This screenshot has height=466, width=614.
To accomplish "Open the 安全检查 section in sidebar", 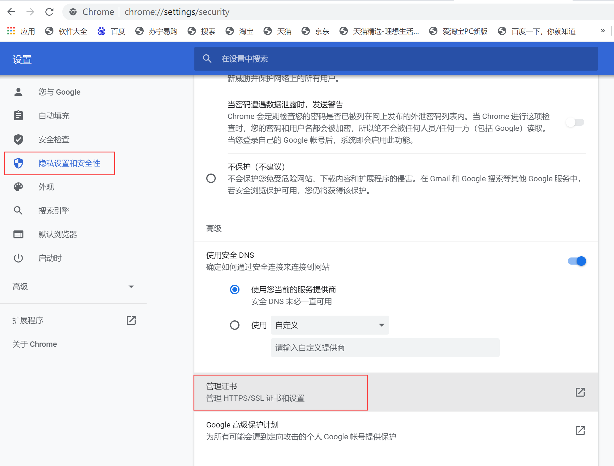I will [54, 139].
